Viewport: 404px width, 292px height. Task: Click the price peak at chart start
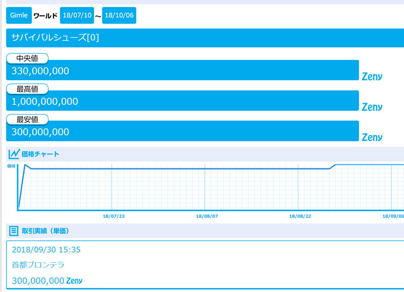pos(25,165)
